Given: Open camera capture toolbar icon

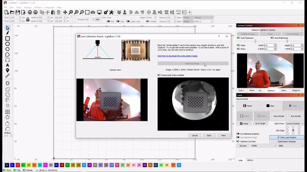Looking at the screenshot, I should click(x=93, y=12).
